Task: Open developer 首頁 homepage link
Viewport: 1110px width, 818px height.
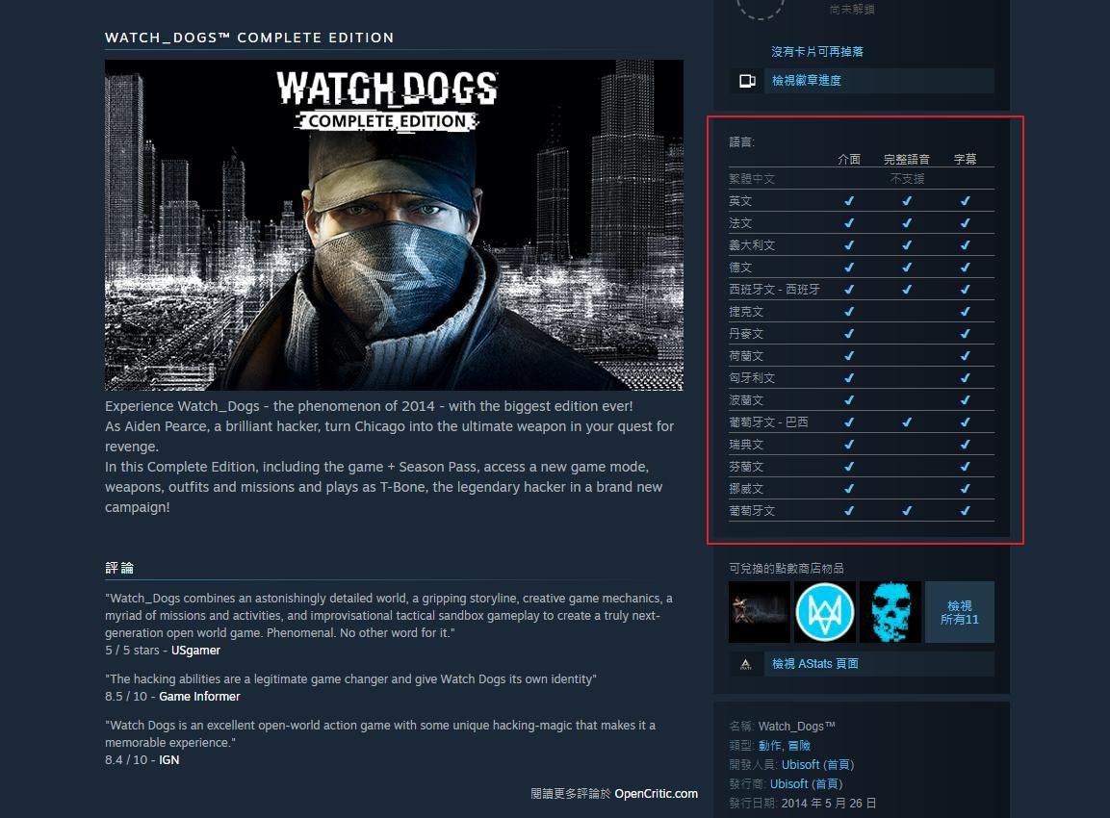Action: pyautogui.click(x=839, y=764)
